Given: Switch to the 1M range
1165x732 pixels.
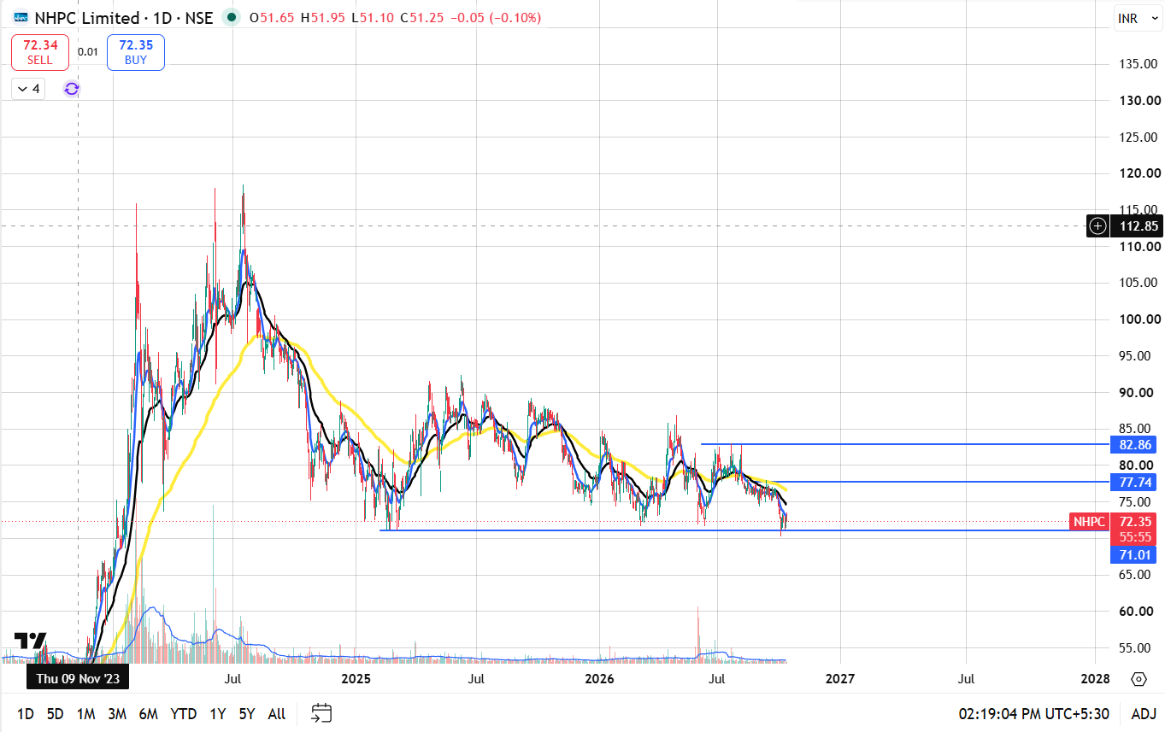Looking at the screenshot, I should click(85, 714).
